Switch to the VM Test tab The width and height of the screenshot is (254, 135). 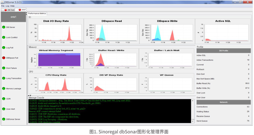click(x=8, y=10)
